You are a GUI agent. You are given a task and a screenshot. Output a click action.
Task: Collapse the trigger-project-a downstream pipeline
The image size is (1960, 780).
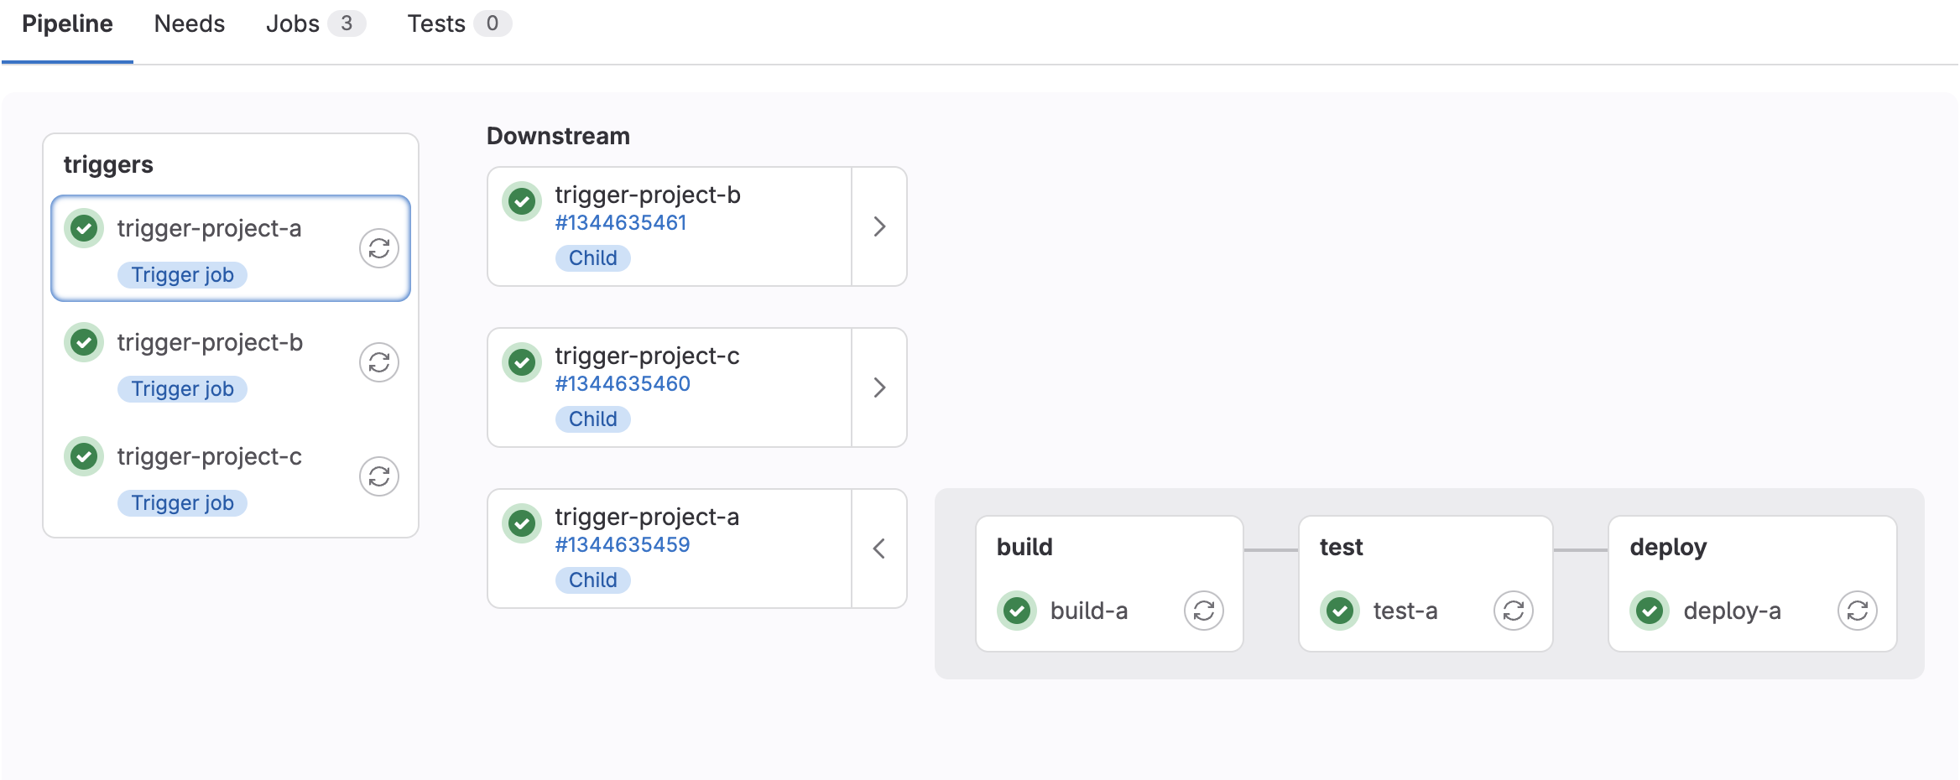tap(878, 548)
